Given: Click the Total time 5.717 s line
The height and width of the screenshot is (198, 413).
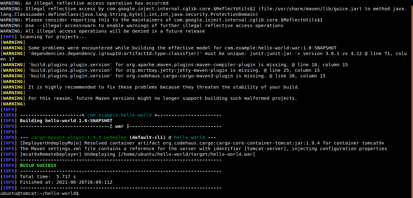Looking at the screenshot, I should [48, 177].
